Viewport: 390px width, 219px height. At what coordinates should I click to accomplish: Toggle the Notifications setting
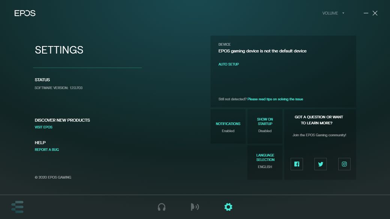[x=228, y=127]
